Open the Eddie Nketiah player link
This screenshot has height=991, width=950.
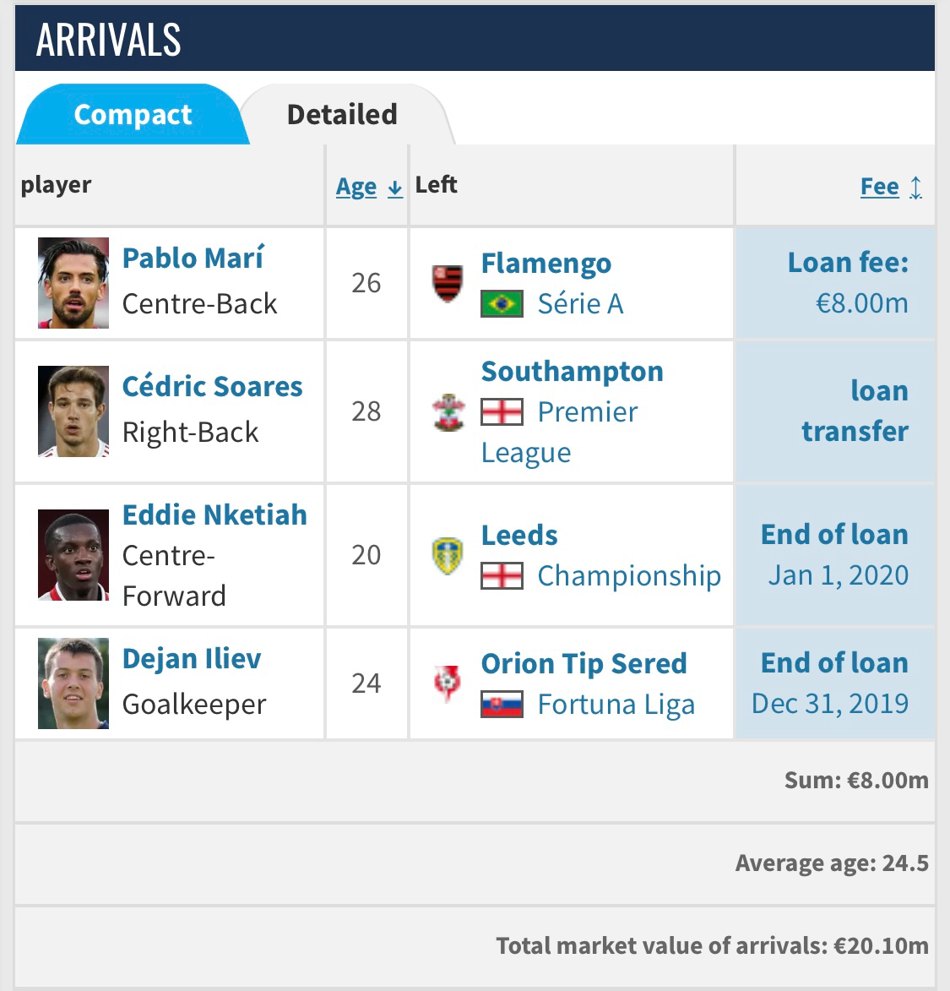(214, 515)
